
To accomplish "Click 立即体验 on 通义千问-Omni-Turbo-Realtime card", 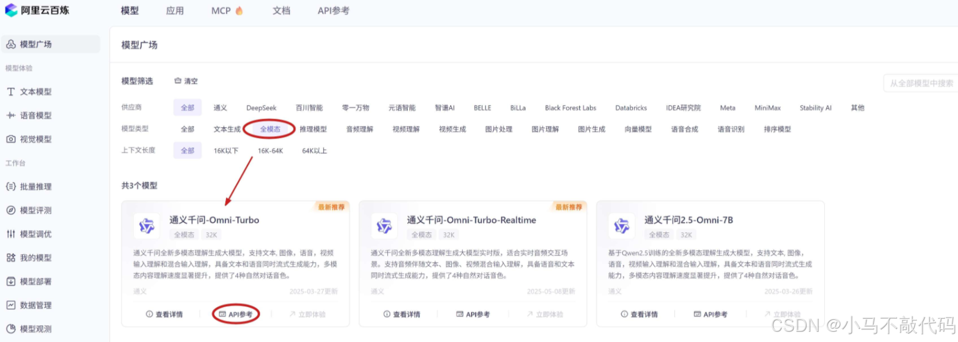I will pyautogui.click(x=545, y=315).
